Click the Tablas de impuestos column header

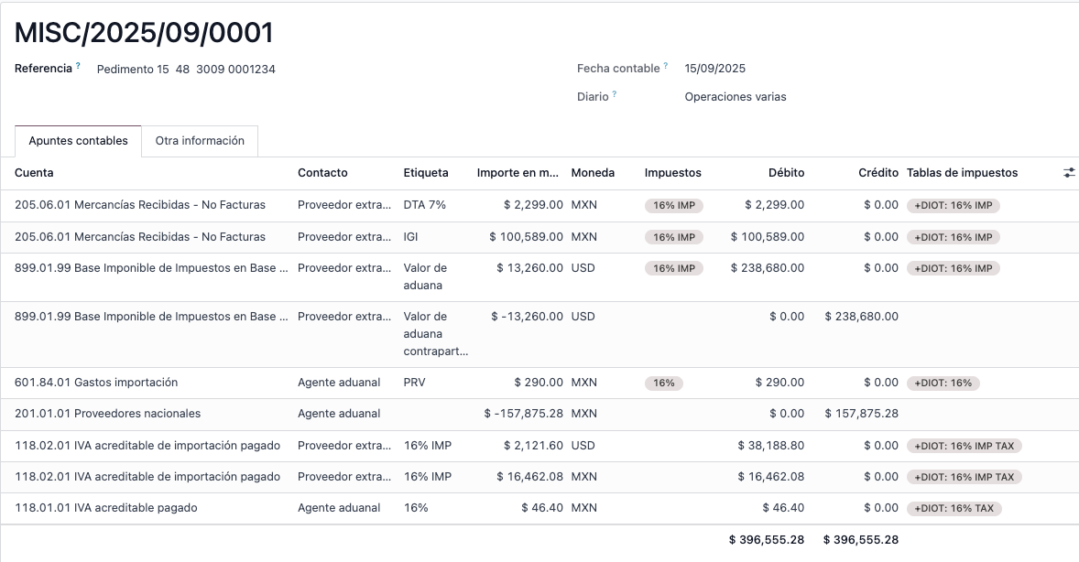coord(962,173)
